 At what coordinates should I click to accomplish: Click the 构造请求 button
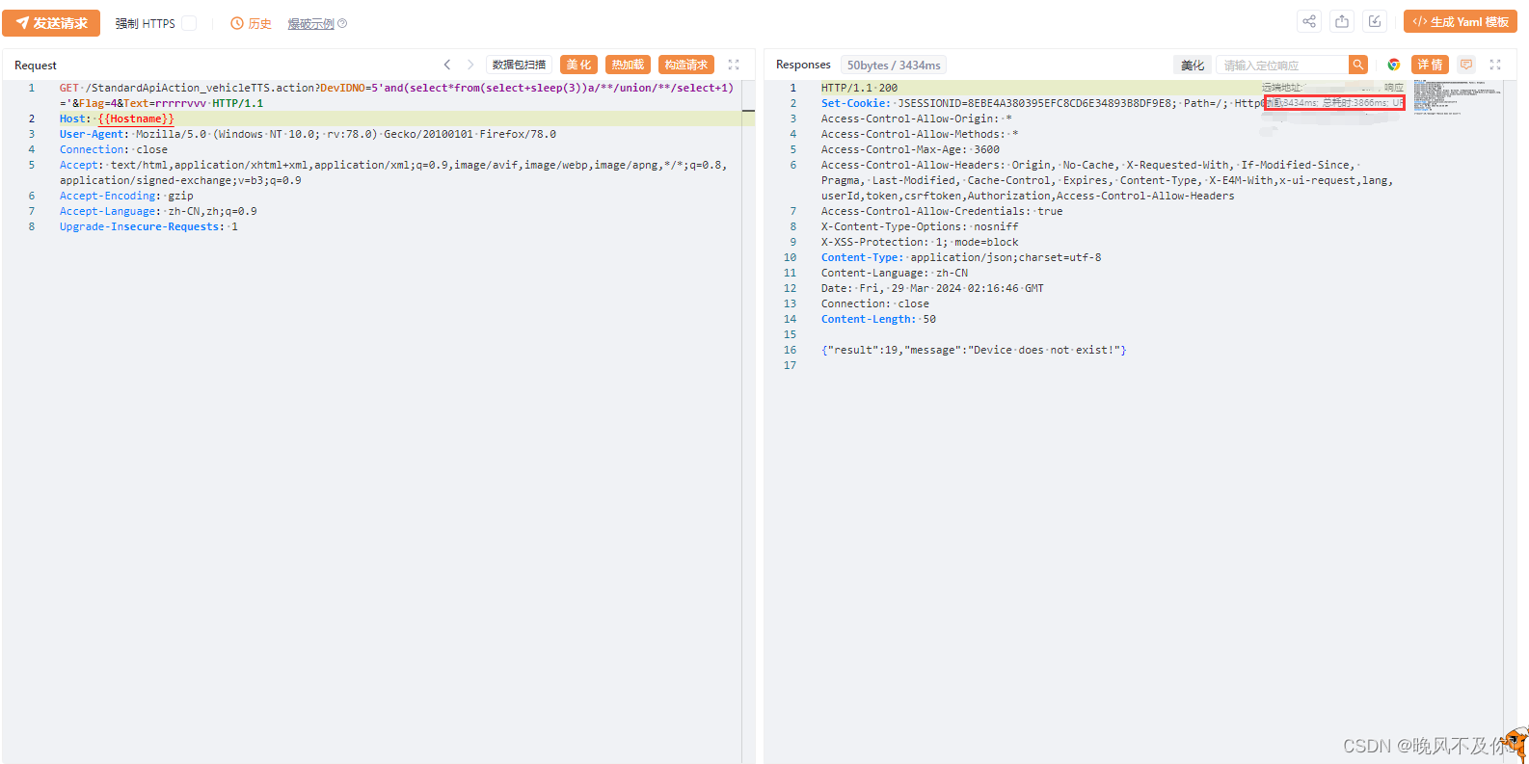coord(686,65)
